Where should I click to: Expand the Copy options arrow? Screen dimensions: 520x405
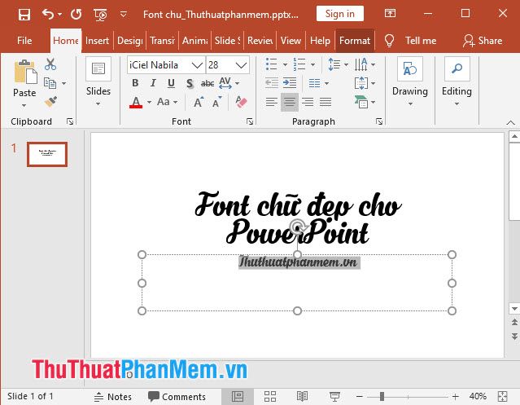63,83
